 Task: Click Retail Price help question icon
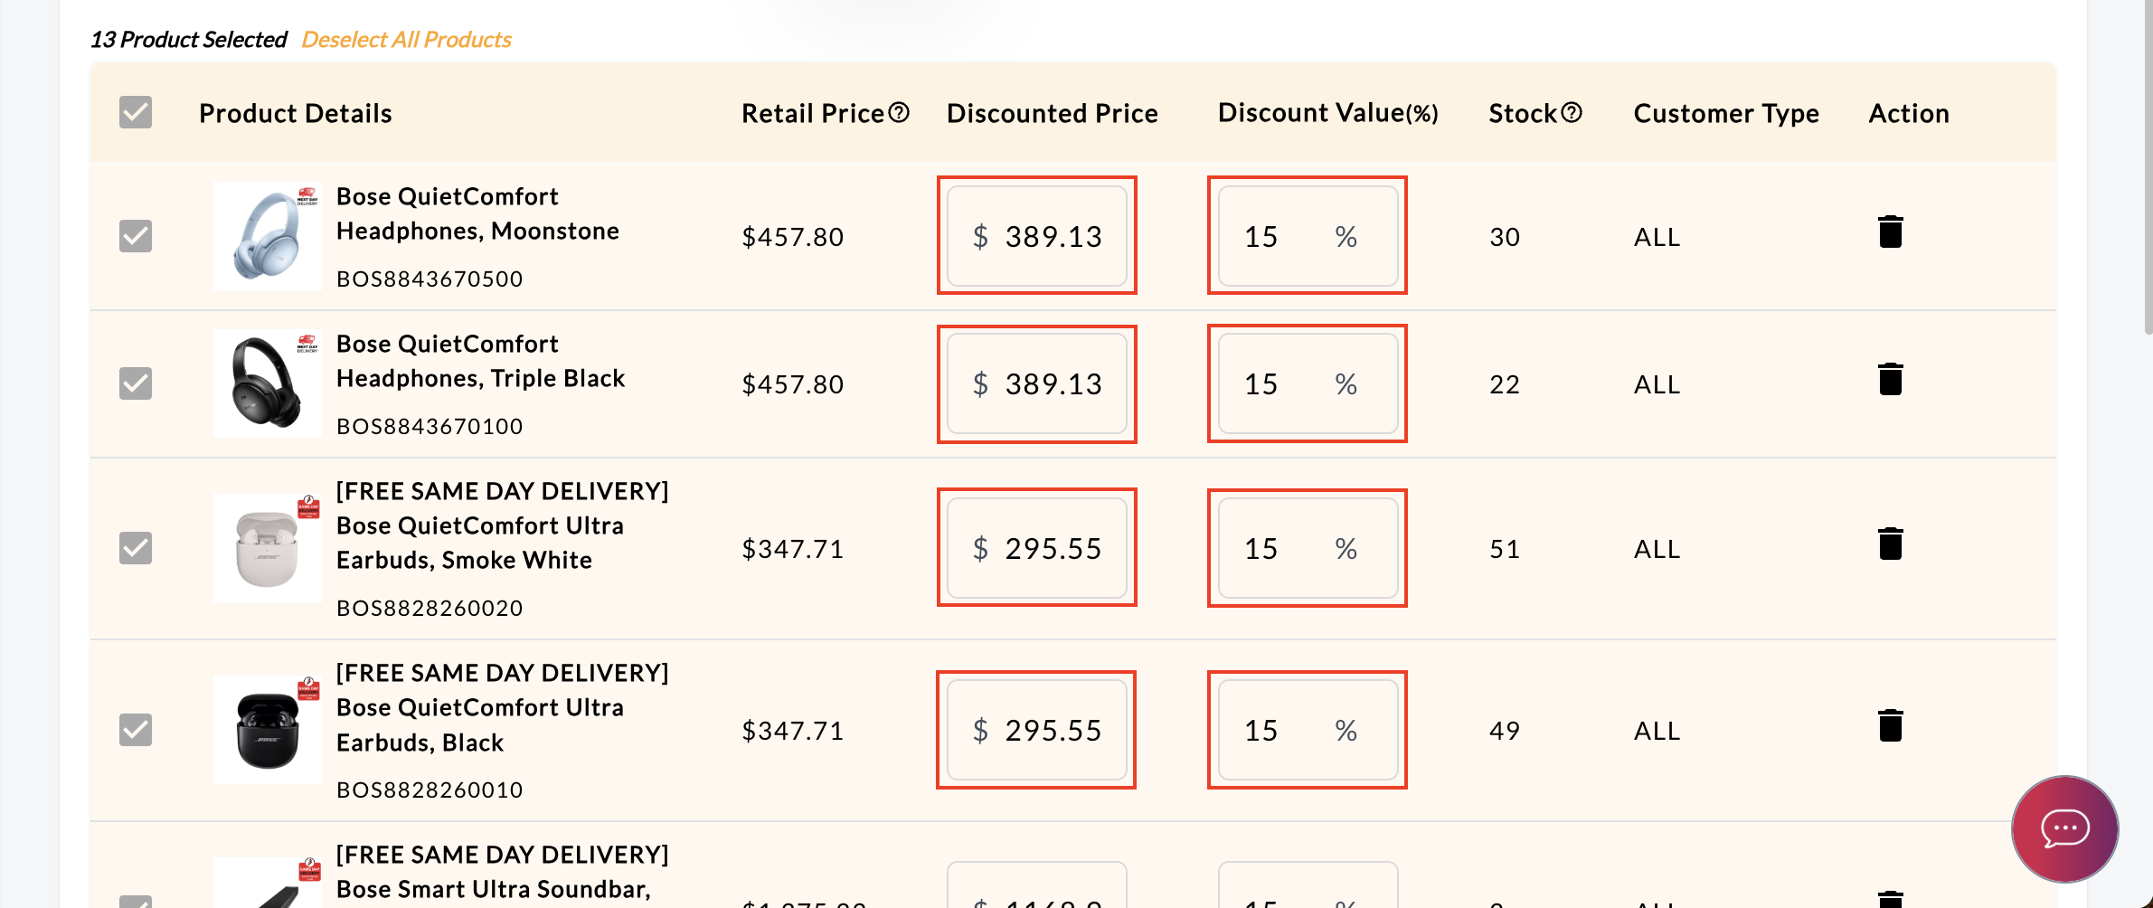tap(899, 112)
